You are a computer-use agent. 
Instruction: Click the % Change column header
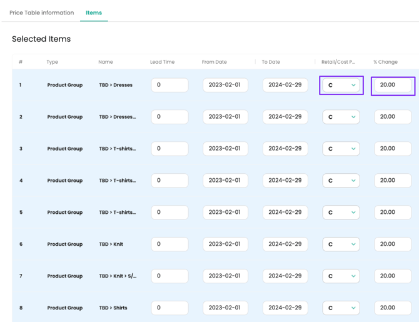(385, 62)
